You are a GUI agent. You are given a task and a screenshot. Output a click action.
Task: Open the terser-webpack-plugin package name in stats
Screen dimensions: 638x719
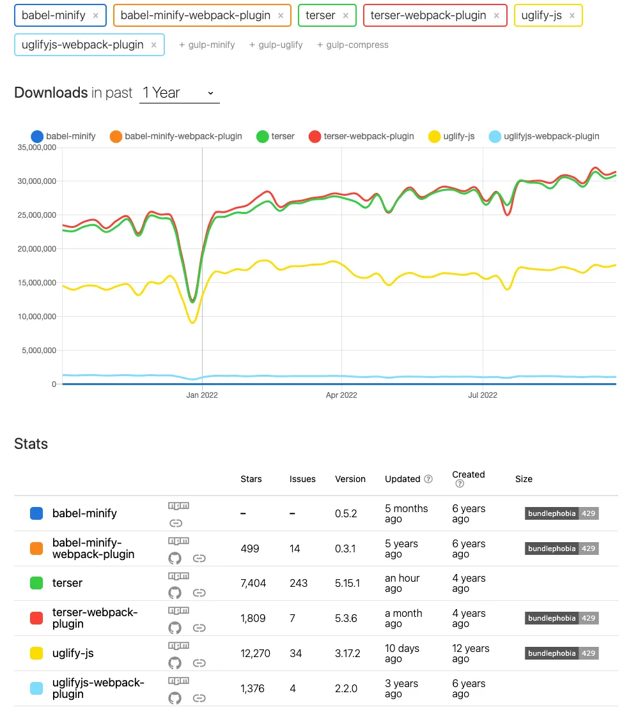point(95,618)
